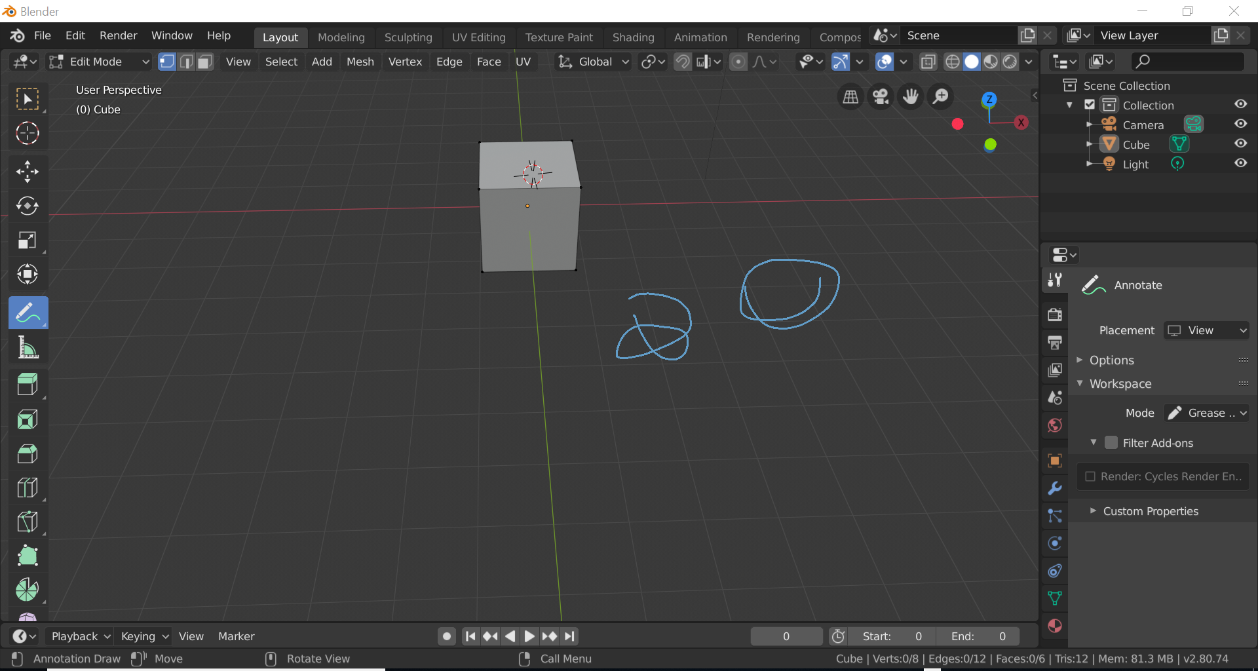Enable the Filter Add-ons checkbox
This screenshot has width=1258, height=671.
pyautogui.click(x=1111, y=443)
